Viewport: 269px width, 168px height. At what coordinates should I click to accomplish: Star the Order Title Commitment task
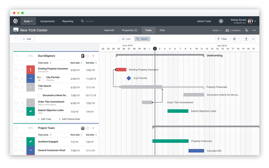click(22, 103)
